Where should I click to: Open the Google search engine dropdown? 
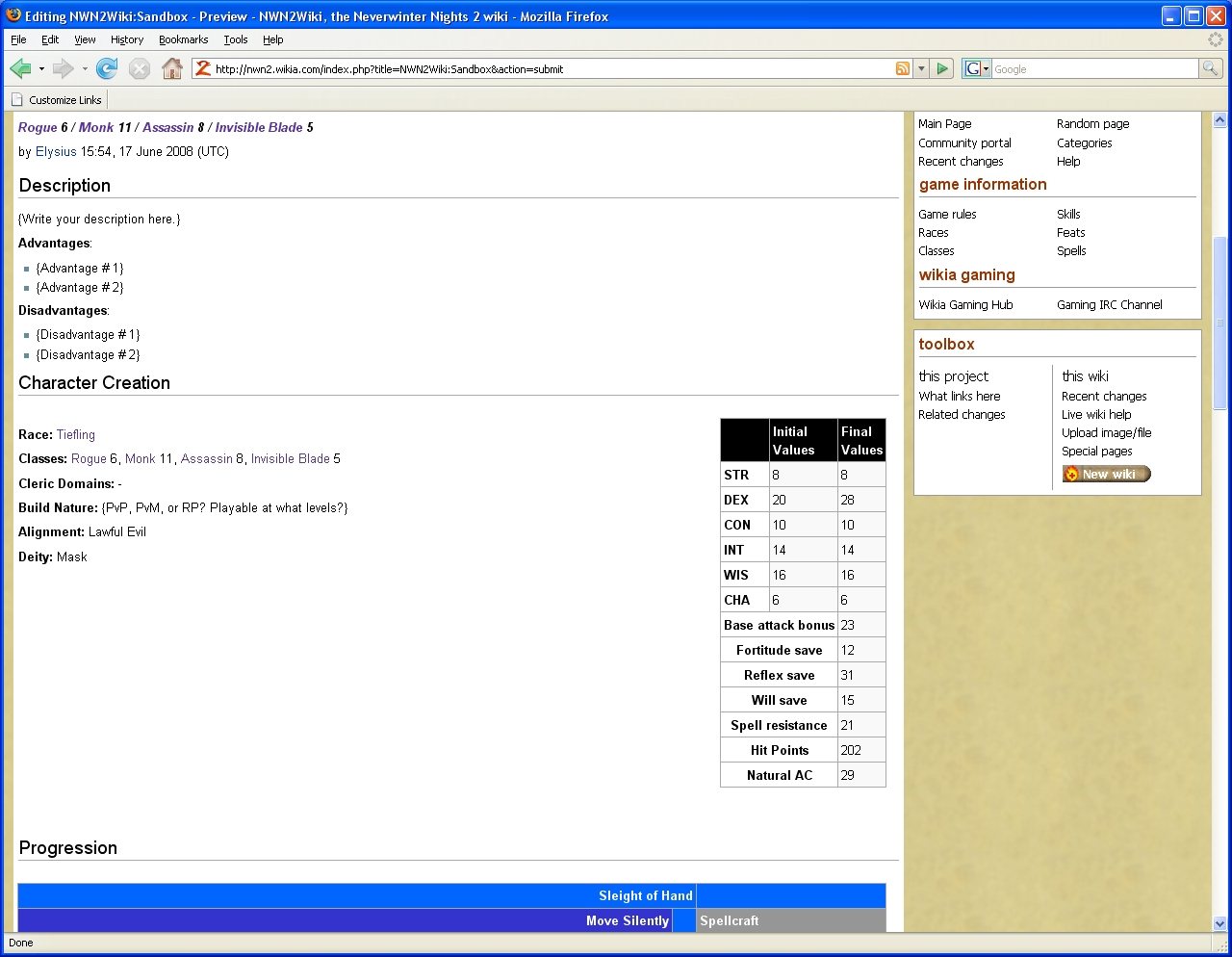[977, 68]
